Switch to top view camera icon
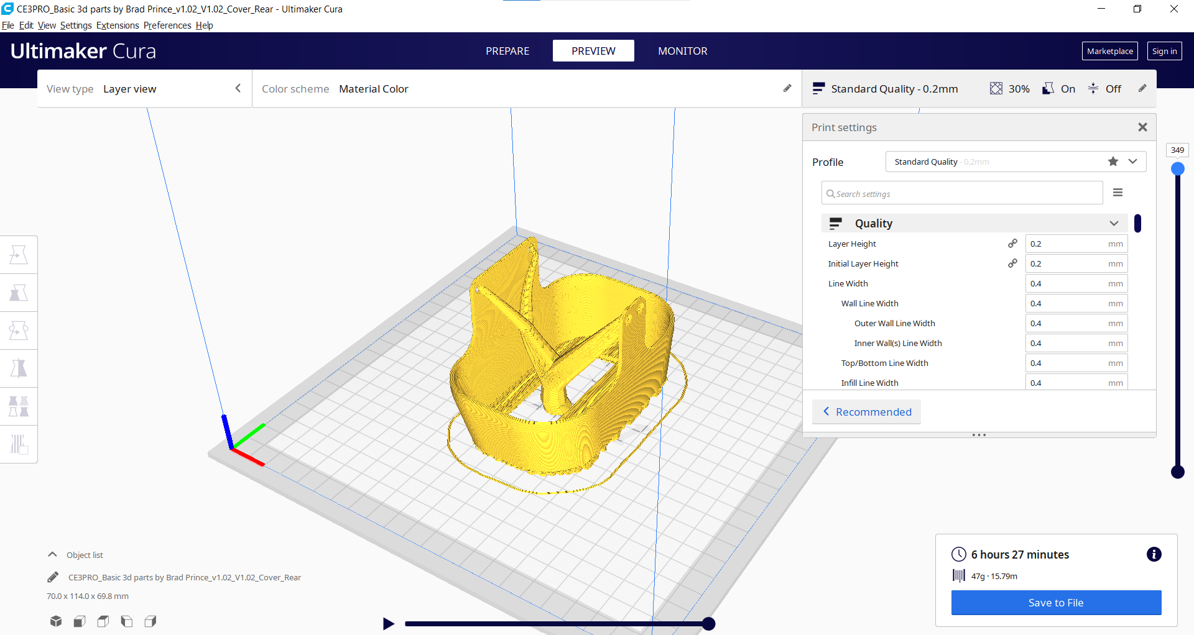The width and height of the screenshot is (1194, 635). pos(103,621)
